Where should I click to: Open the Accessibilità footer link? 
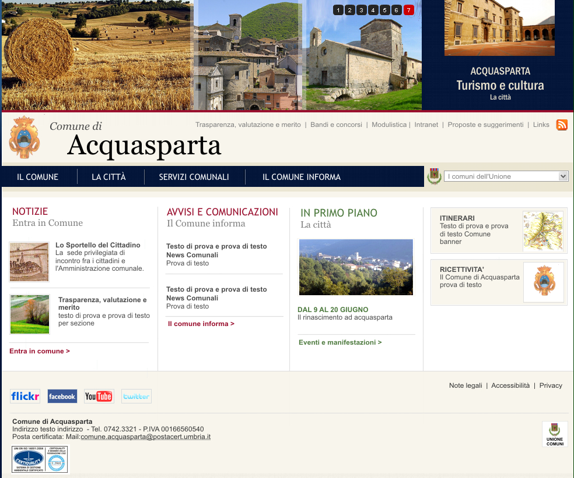510,385
